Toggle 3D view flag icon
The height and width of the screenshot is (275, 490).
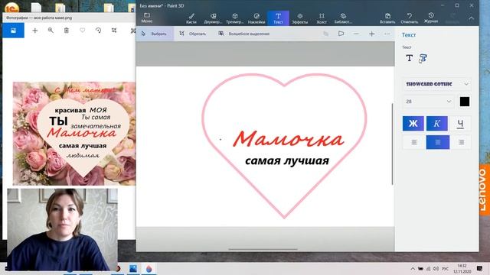(x=341, y=34)
